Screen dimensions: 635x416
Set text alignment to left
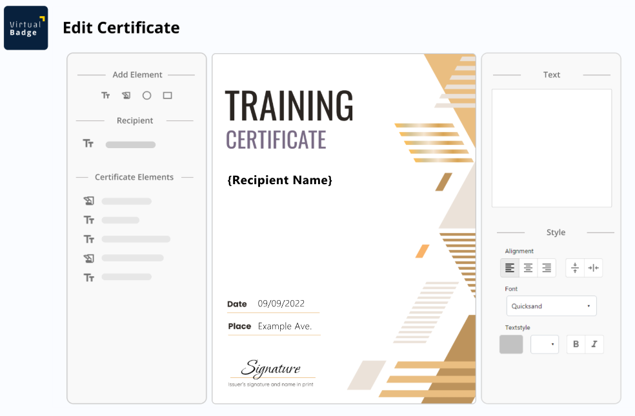[510, 268]
